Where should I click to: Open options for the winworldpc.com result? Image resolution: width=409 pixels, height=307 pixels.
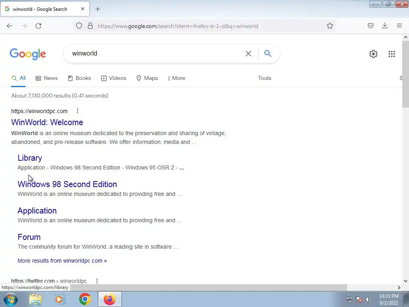77,111
